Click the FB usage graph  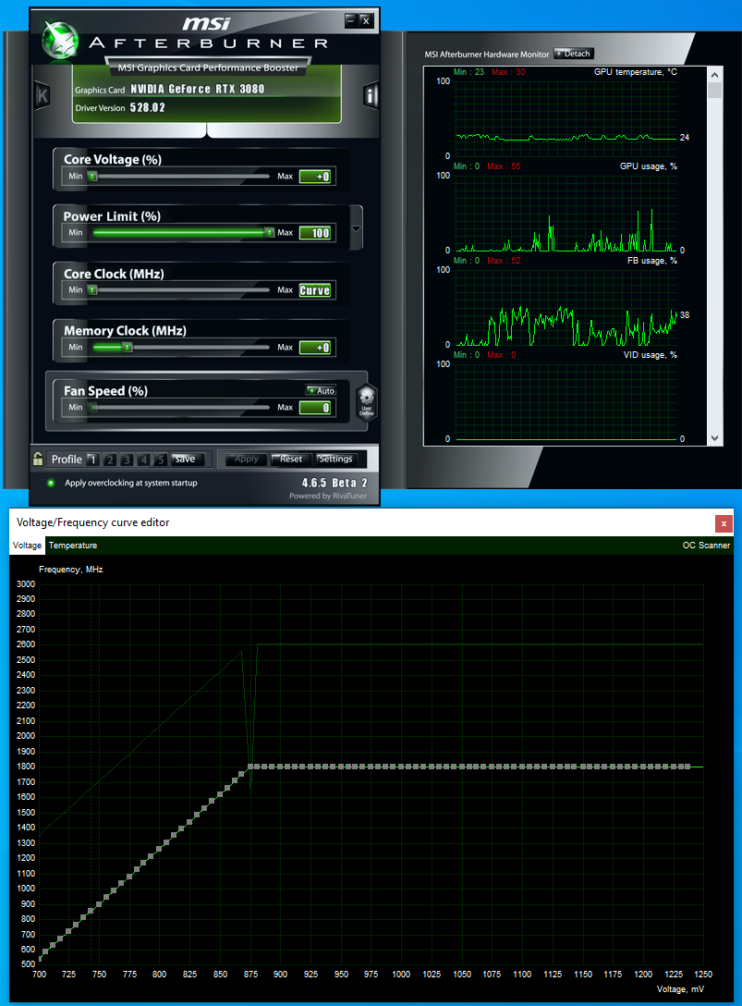[x=566, y=307]
